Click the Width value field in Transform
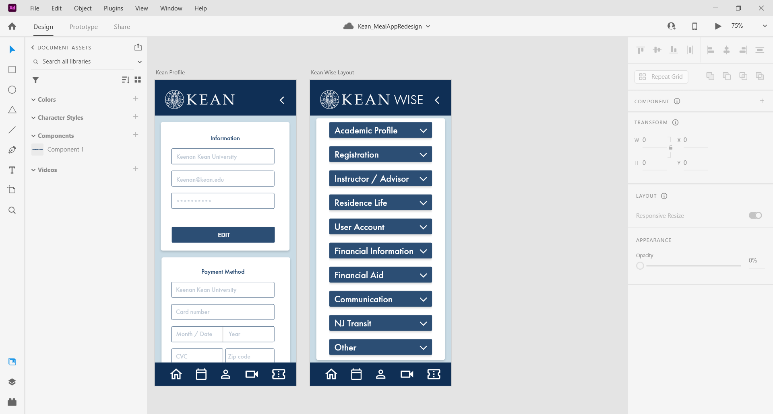The width and height of the screenshot is (773, 414). [x=654, y=140]
